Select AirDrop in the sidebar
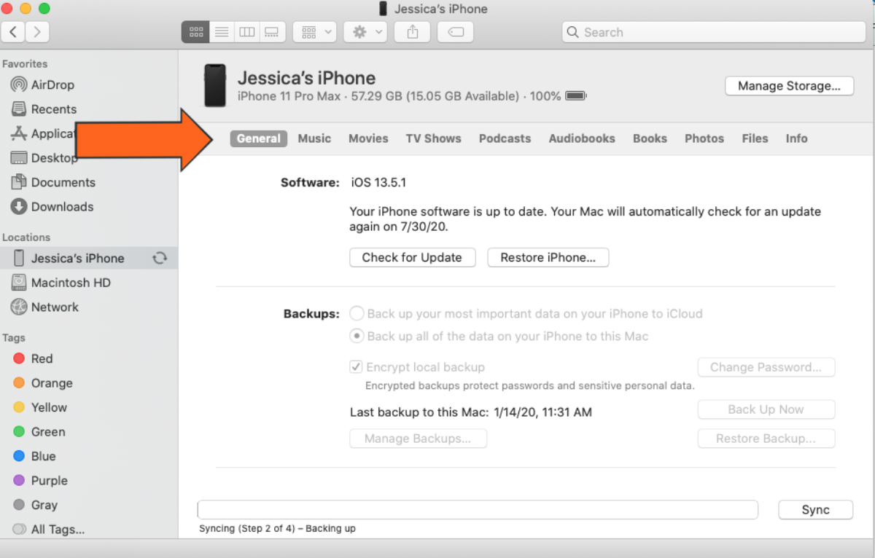Image resolution: width=875 pixels, height=558 pixels. pyautogui.click(x=50, y=85)
